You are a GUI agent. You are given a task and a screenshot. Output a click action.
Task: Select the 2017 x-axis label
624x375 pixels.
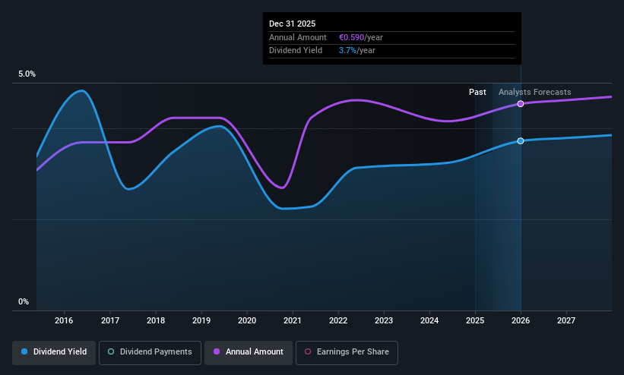coord(110,320)
